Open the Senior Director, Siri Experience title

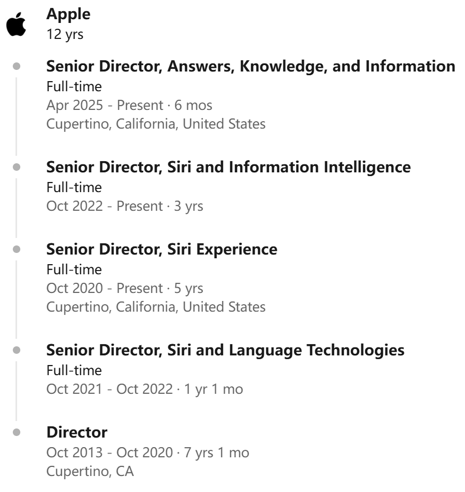click(162, 249)
